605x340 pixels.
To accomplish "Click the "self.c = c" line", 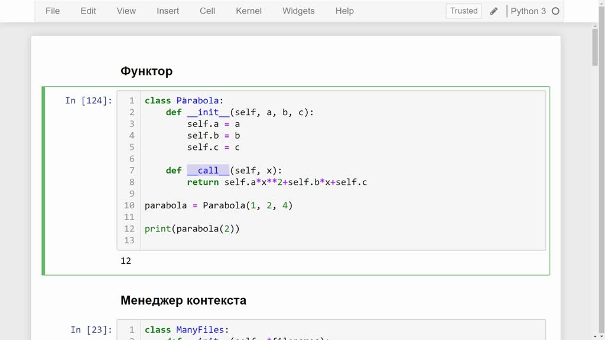I will click(213, 147).
